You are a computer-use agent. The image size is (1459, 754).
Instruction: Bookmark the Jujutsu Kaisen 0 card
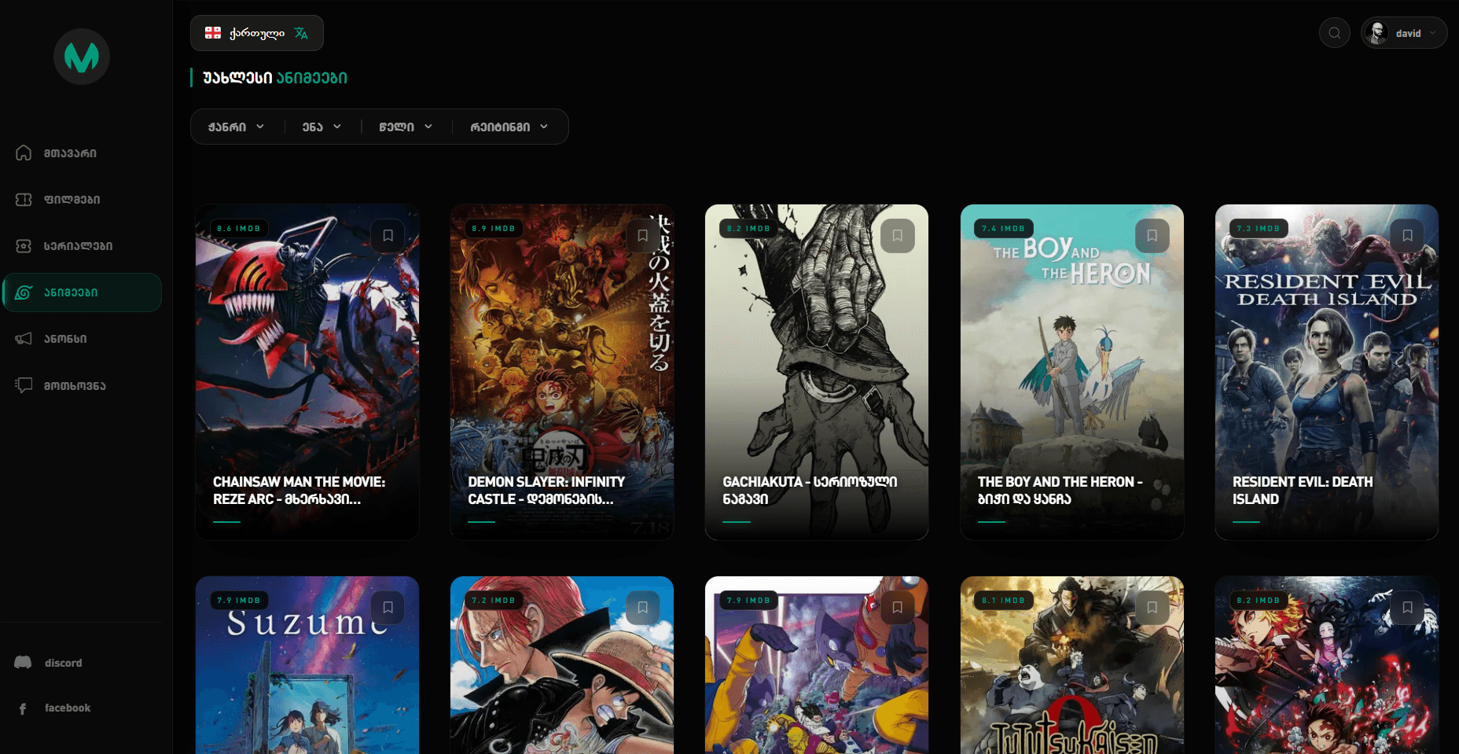pyautogui.click(x=1152, y=607)
